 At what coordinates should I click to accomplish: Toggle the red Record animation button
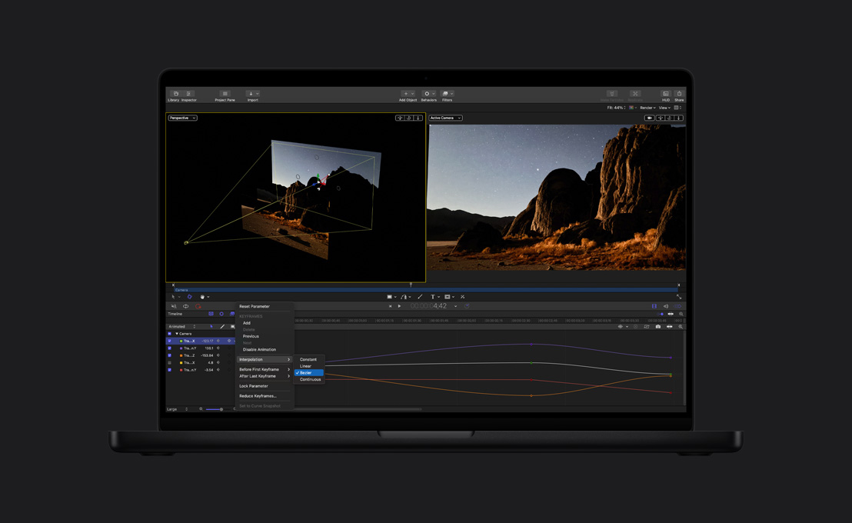pyautogui.click(x=198, y=307)
